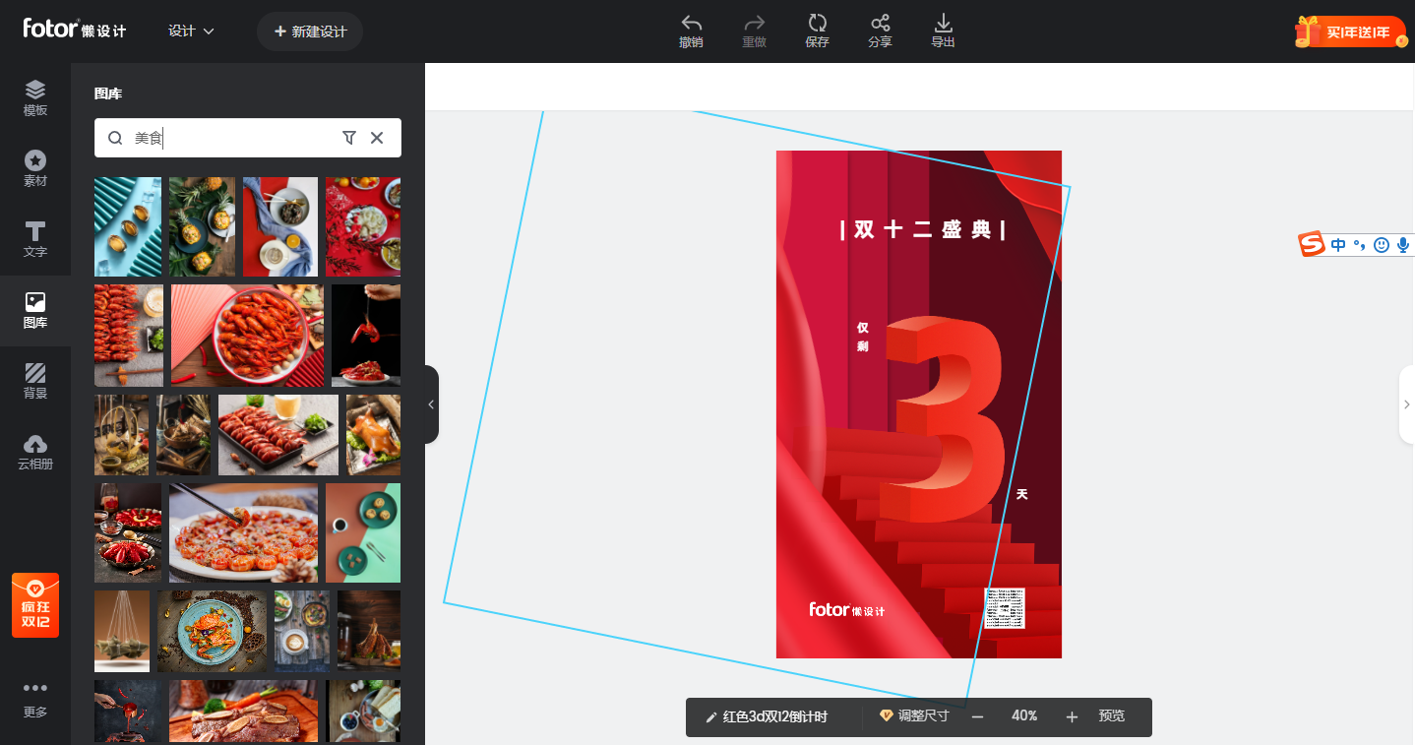Open the Background (背景) sidebar panel
Viewport: 1415px width, 745px height.
[x=35, y=381]
